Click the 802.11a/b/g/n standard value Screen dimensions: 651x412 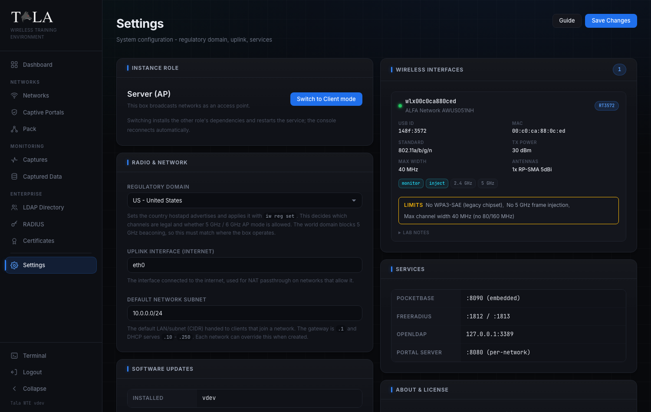click(x=415, y=150)
